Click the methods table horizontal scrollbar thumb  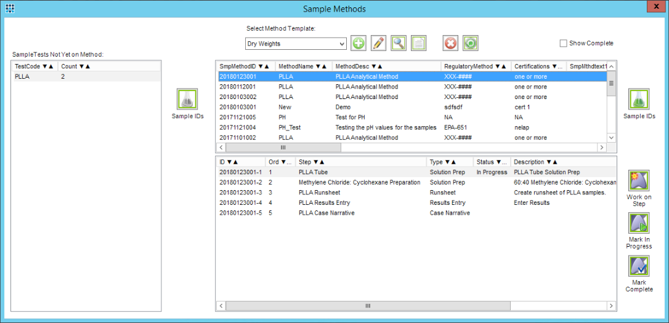(283, 148)
